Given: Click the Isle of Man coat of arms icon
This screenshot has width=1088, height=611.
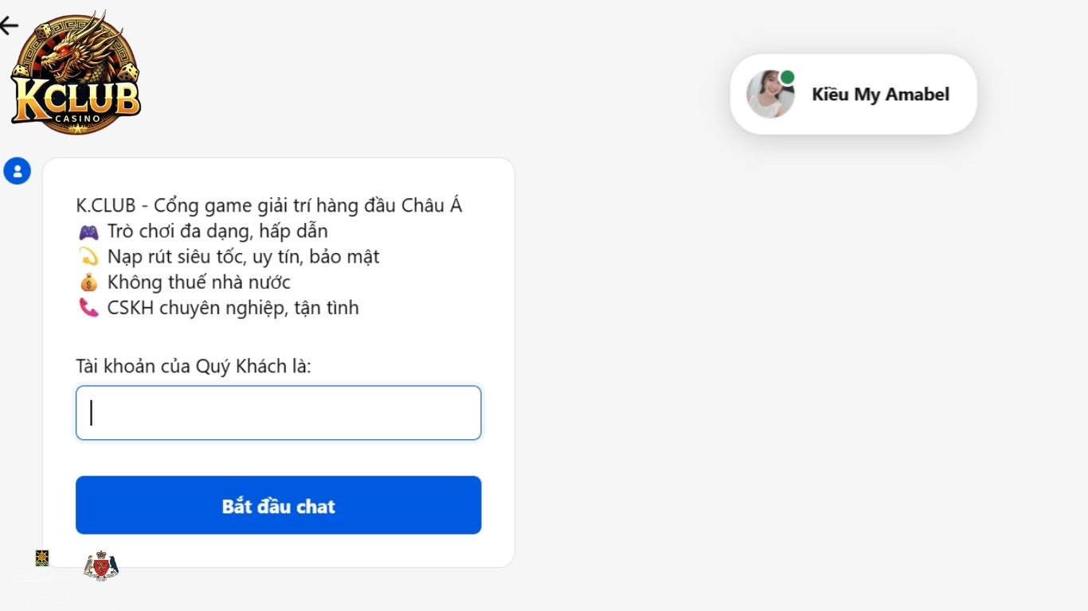Looking at the screenshot, I should pos(100,566).
